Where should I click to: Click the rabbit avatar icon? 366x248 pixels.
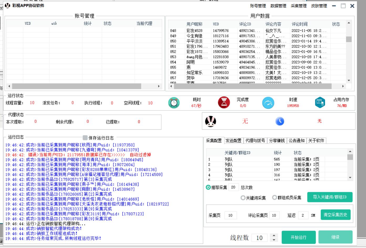coord(210,121)
